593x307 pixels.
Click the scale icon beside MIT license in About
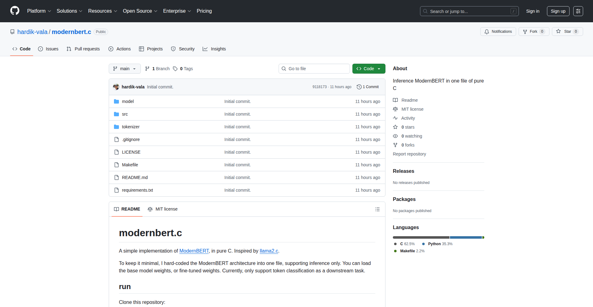[395, 109]
